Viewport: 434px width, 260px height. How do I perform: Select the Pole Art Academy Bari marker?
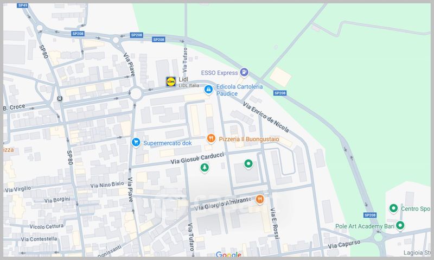point(400,225)
